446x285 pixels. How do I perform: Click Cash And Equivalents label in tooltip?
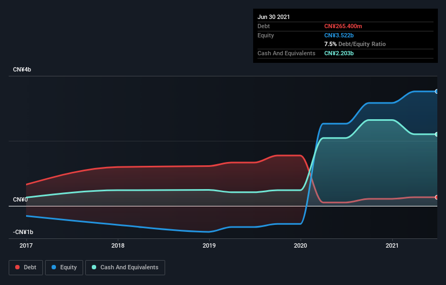286,53
